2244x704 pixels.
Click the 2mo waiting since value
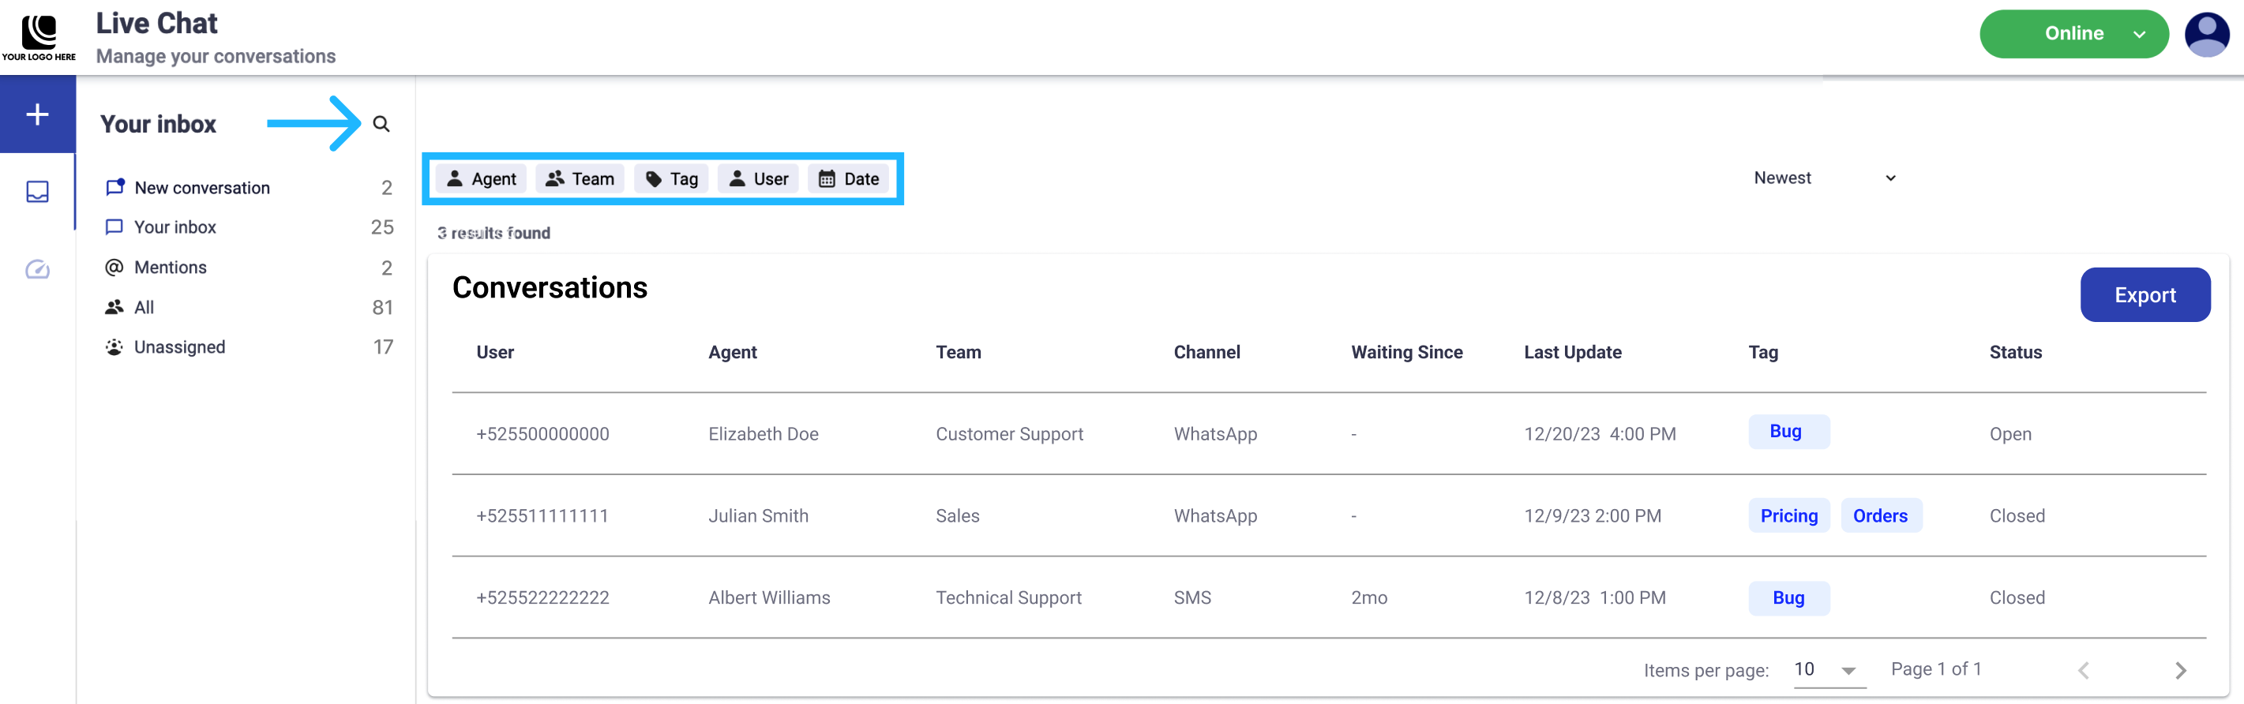tap(1368, 597)
